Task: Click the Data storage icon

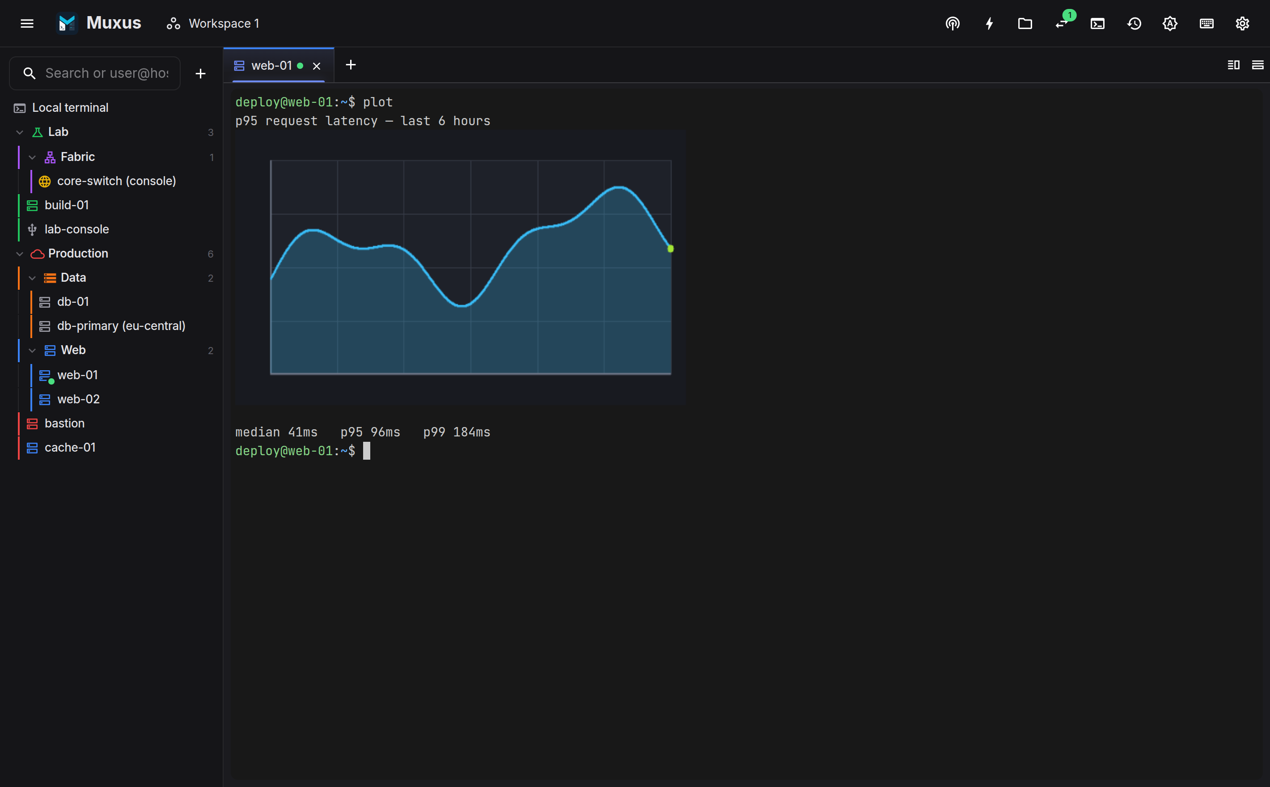Action: point(50,278)
